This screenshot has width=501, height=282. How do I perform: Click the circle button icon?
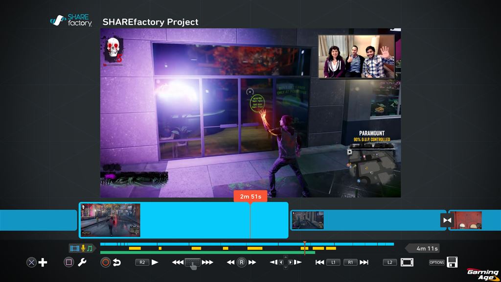point(106,262)
